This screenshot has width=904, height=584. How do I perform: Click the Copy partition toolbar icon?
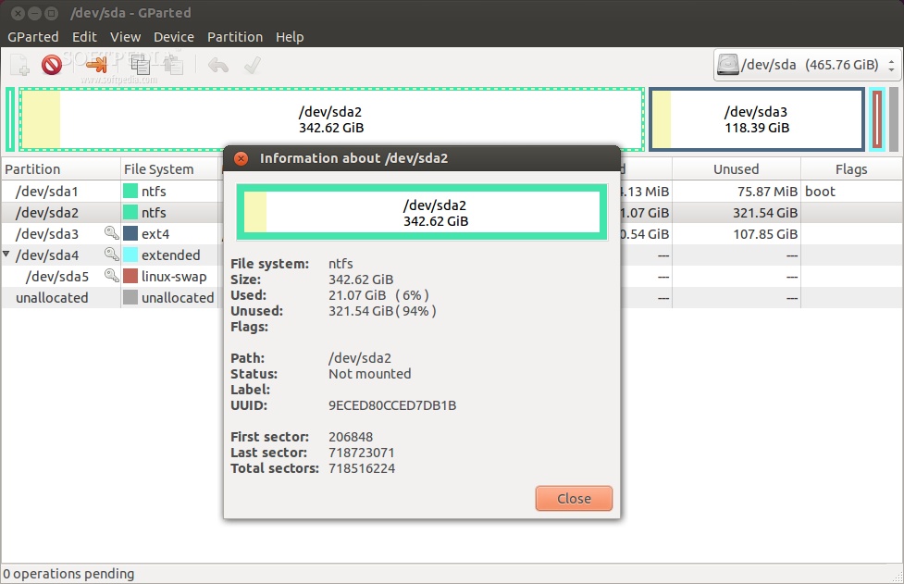point(140,65)
